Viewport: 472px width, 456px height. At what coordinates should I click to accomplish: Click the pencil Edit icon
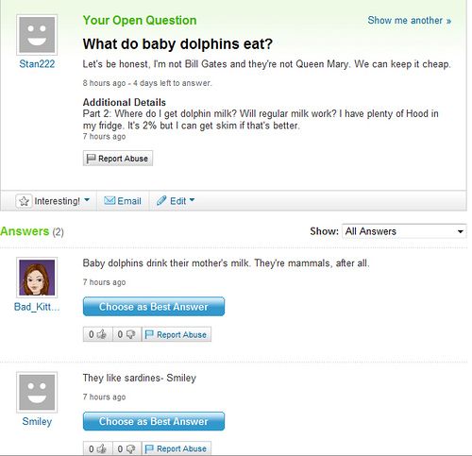[161, 200]
